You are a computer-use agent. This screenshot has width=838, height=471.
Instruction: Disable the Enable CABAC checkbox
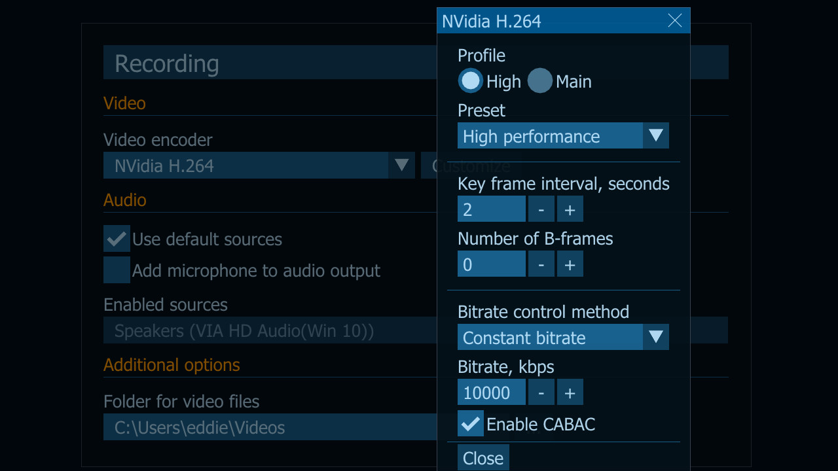pyautogui.click(x=470, y=423)
